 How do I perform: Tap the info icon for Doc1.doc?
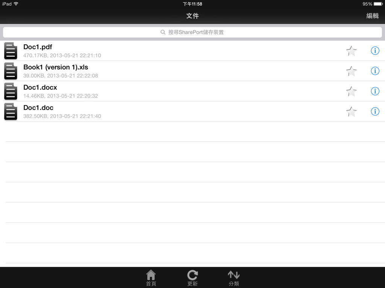375,111
